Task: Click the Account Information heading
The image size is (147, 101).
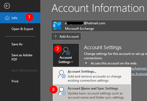Action: (x=98, y=8)
